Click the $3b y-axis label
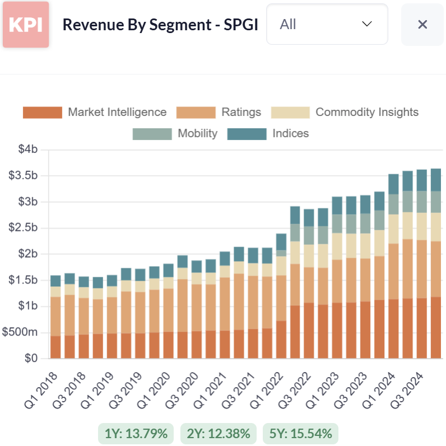The height and width of the screenshot is (446, 446). click(28, 201)
